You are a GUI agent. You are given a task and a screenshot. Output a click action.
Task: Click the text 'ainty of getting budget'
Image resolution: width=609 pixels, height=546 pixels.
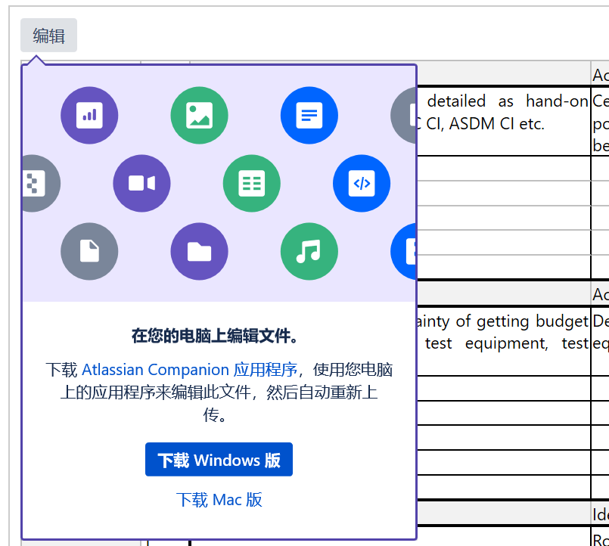click(502, 321)
